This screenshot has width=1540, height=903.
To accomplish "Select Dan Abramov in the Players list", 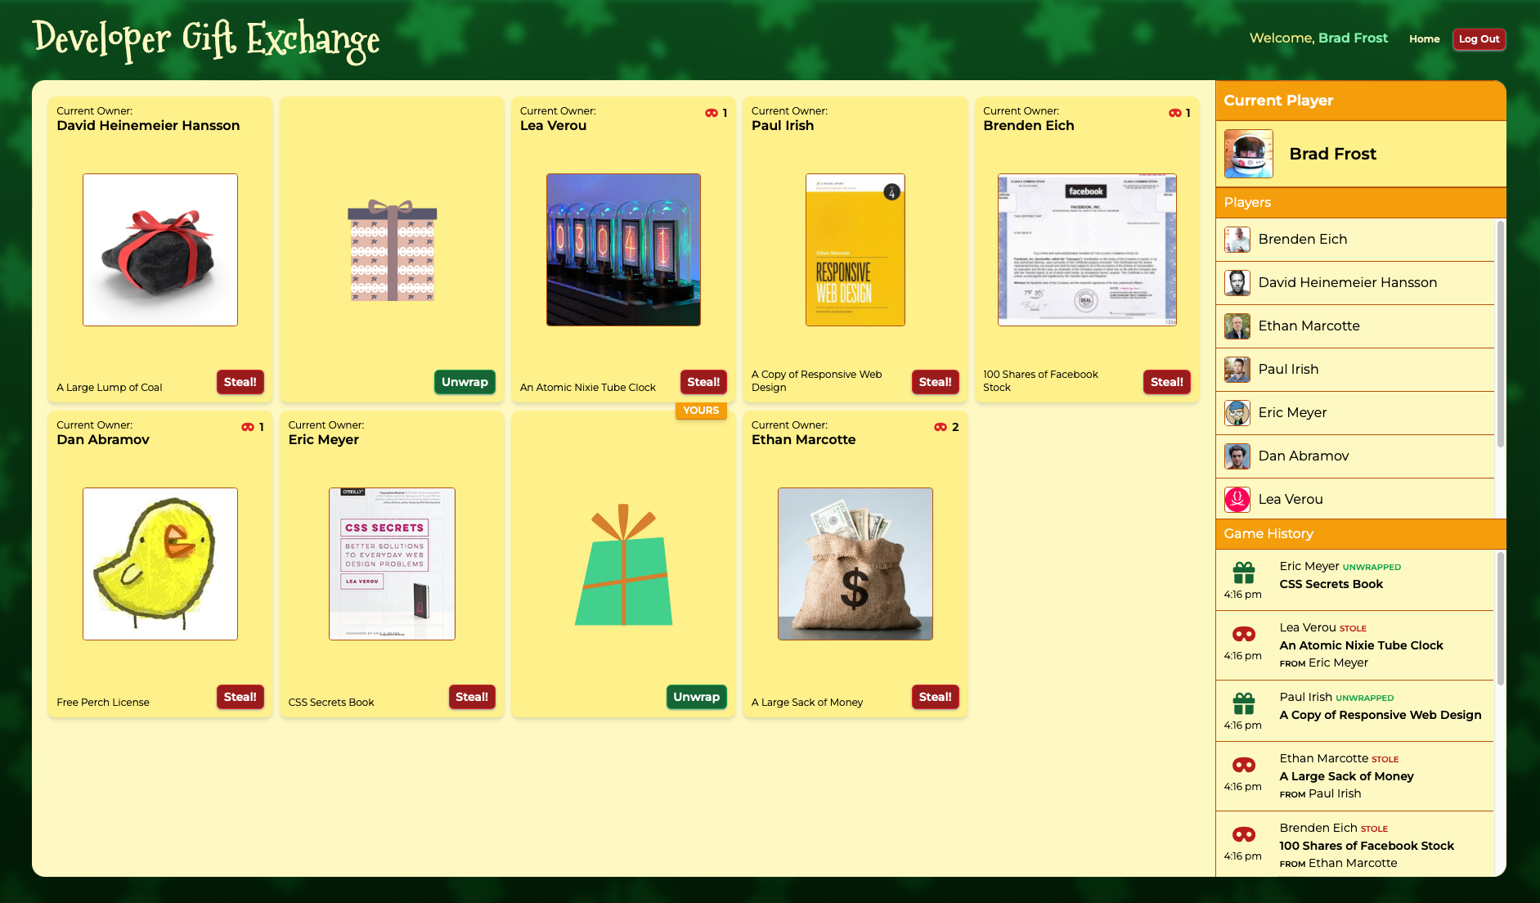I will coord(1303,456).
